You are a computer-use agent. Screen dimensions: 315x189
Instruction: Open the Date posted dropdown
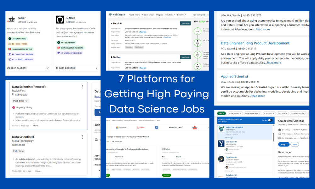(x=236, y=113)
